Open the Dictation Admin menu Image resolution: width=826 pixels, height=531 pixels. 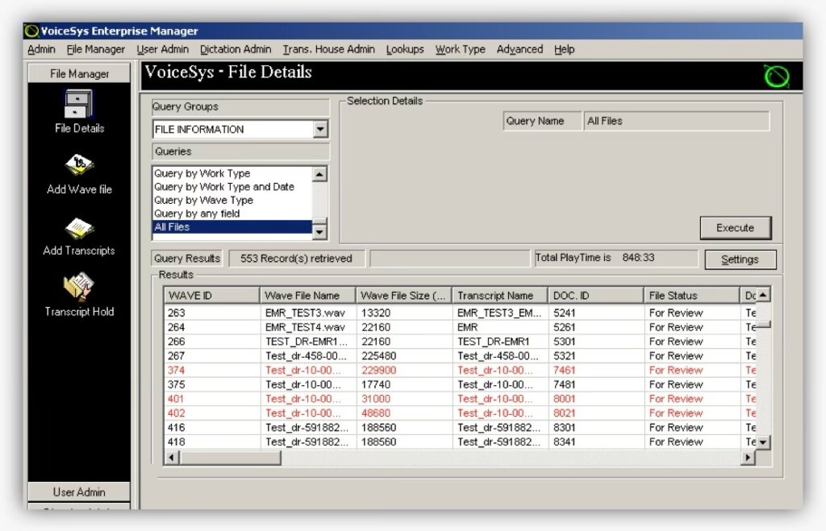[x=236, y=49]
